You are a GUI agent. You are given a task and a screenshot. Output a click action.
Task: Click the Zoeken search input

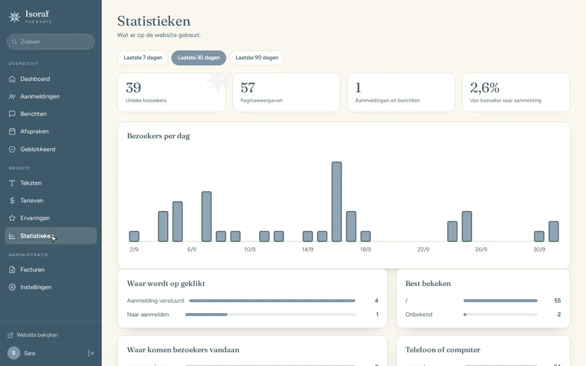point(51,41)
